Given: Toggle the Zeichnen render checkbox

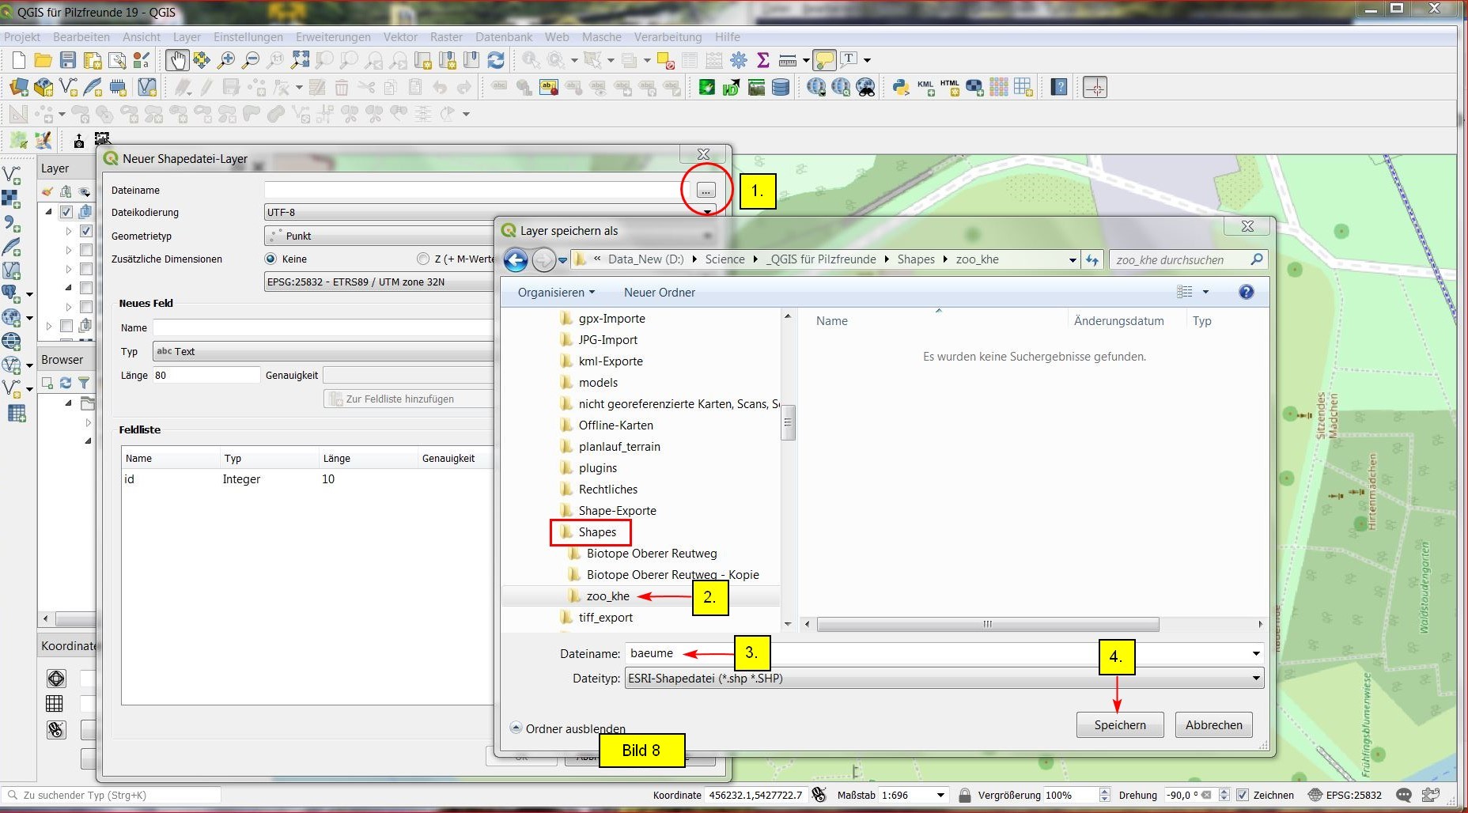Looking at the screenshot, I should click(x=1243, y=795).
